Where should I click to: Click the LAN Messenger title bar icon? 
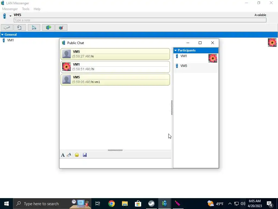(3, 3)
